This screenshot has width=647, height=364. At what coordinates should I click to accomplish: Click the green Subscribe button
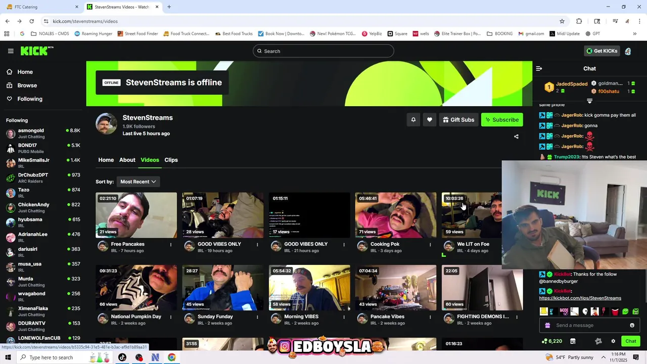[502, 120]
